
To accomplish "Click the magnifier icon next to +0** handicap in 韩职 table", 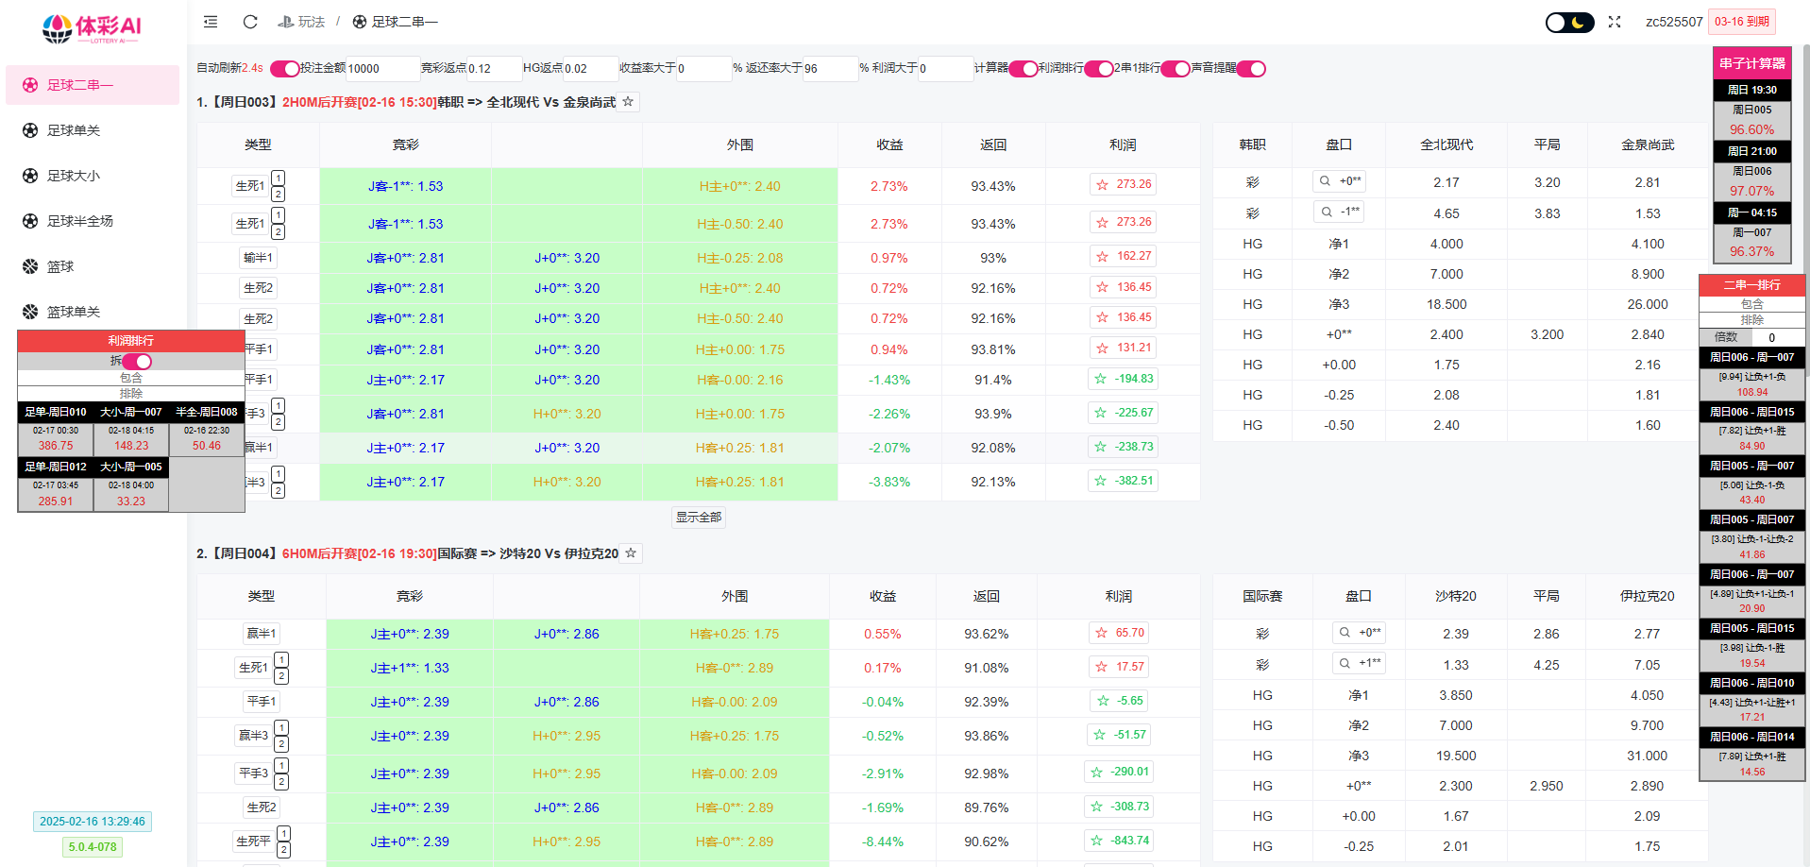I will [1325, 181].
